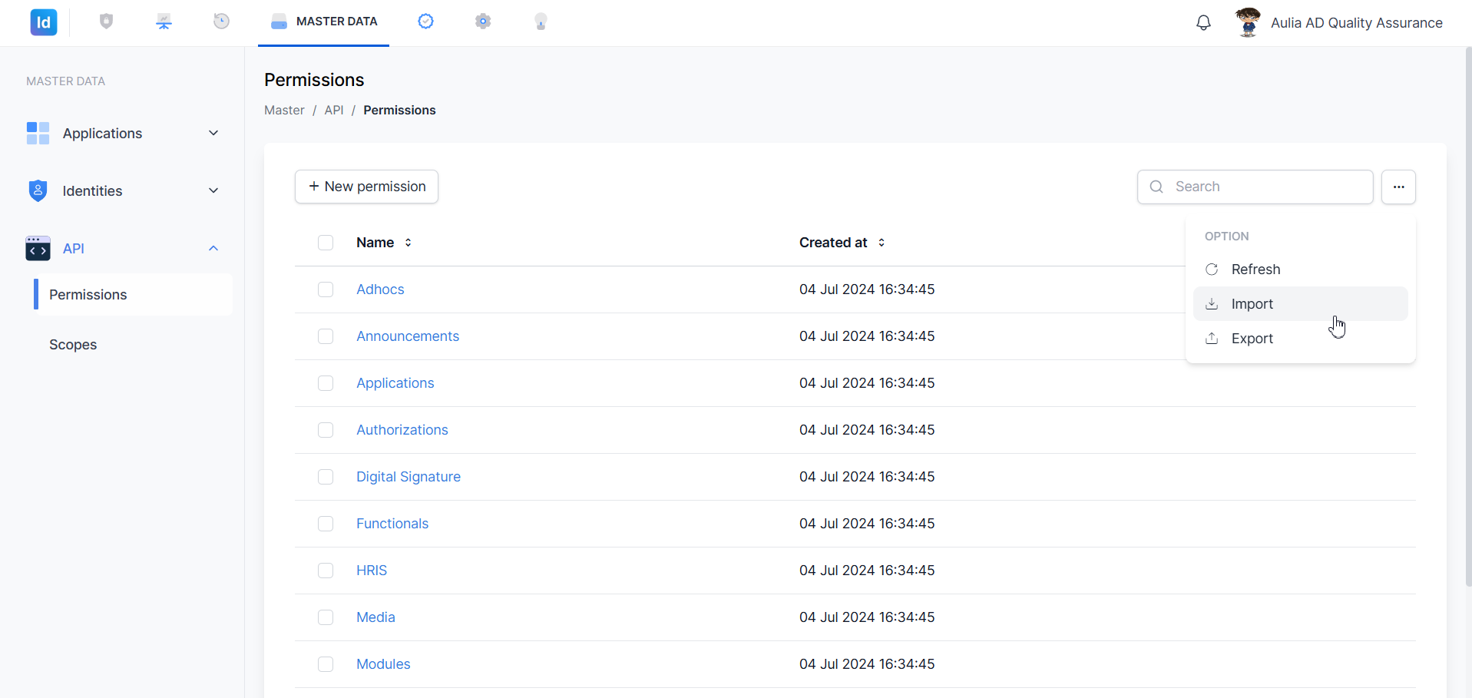Click the Refresh circular arrow icon
Viewport: 1472px width, 698px height.
[x=1212, y=270]
